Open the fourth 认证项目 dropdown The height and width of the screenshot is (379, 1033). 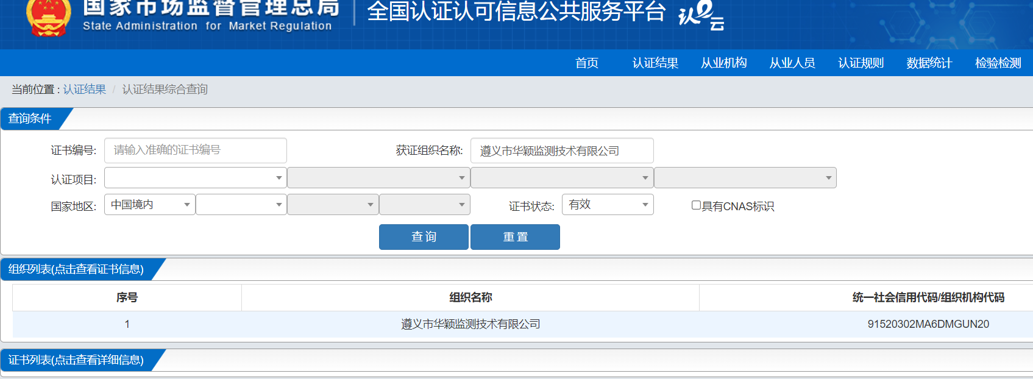pos(745,178)
